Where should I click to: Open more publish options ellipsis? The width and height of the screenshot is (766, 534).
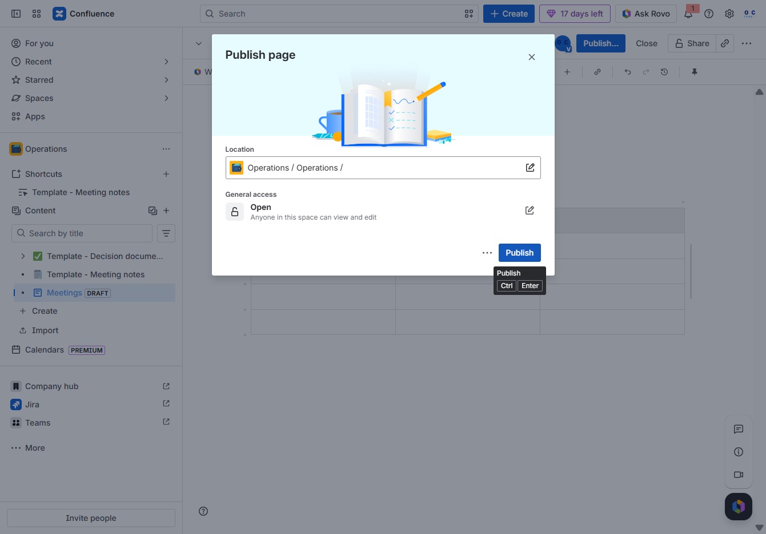(487, 253)
